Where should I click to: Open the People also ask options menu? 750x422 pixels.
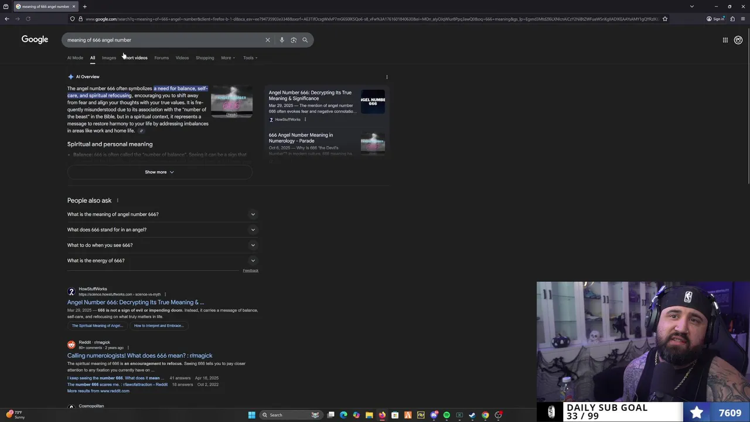tap(117, 200)
